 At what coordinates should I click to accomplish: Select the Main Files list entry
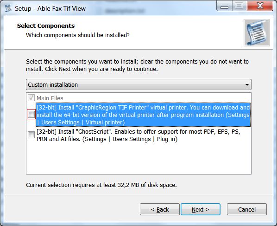point(50,98)
